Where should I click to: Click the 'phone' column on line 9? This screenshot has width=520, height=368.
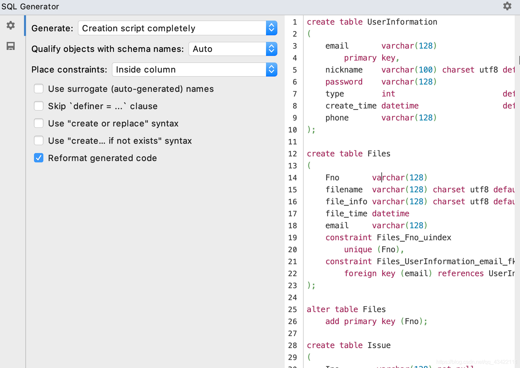337,118
